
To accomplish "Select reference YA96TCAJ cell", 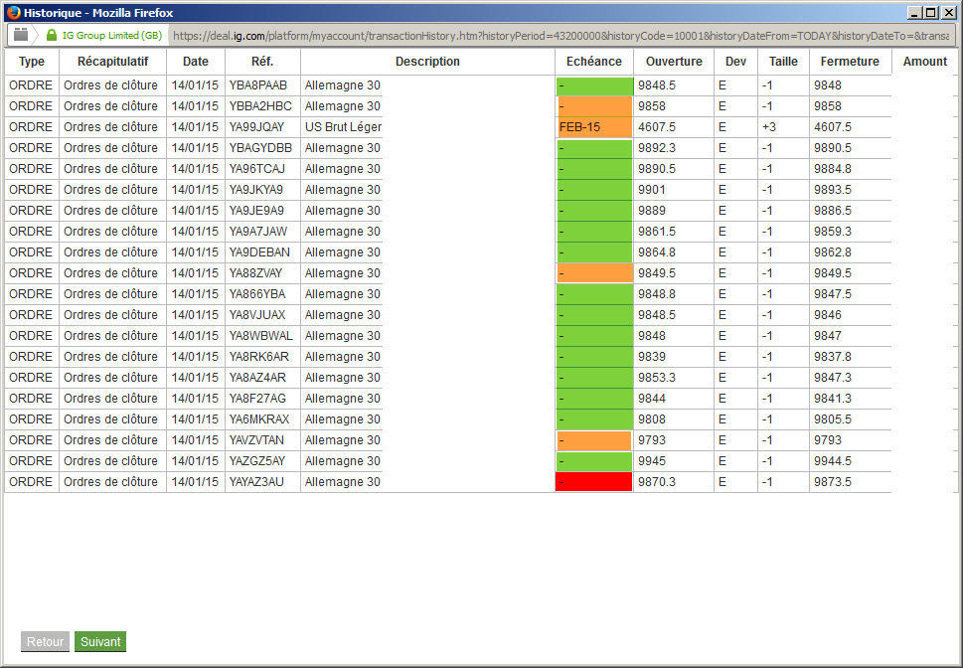I will pos(262,169).
